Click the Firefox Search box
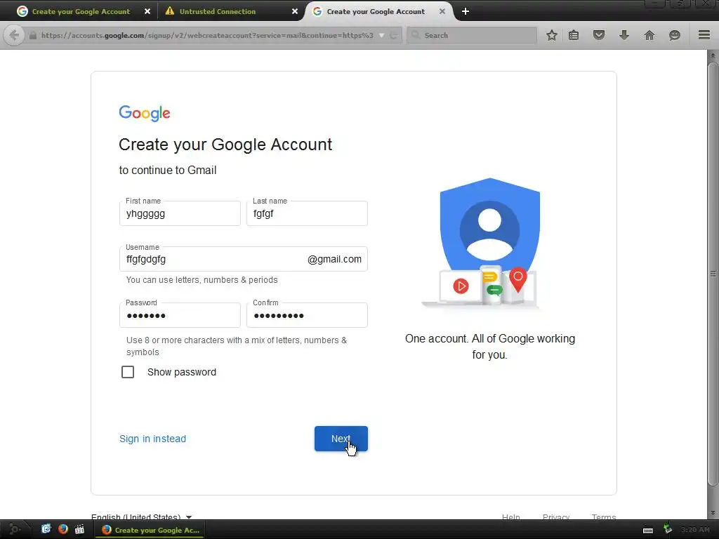Image resolution: width=719 pixels, height=539 pixels. click(472, 35)
